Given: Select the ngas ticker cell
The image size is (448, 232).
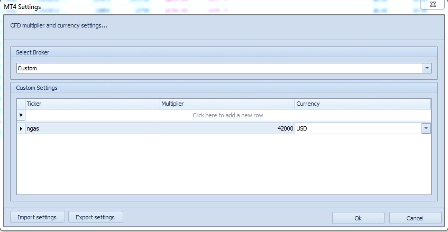Looking at the screenshot, I should (93, 128).
